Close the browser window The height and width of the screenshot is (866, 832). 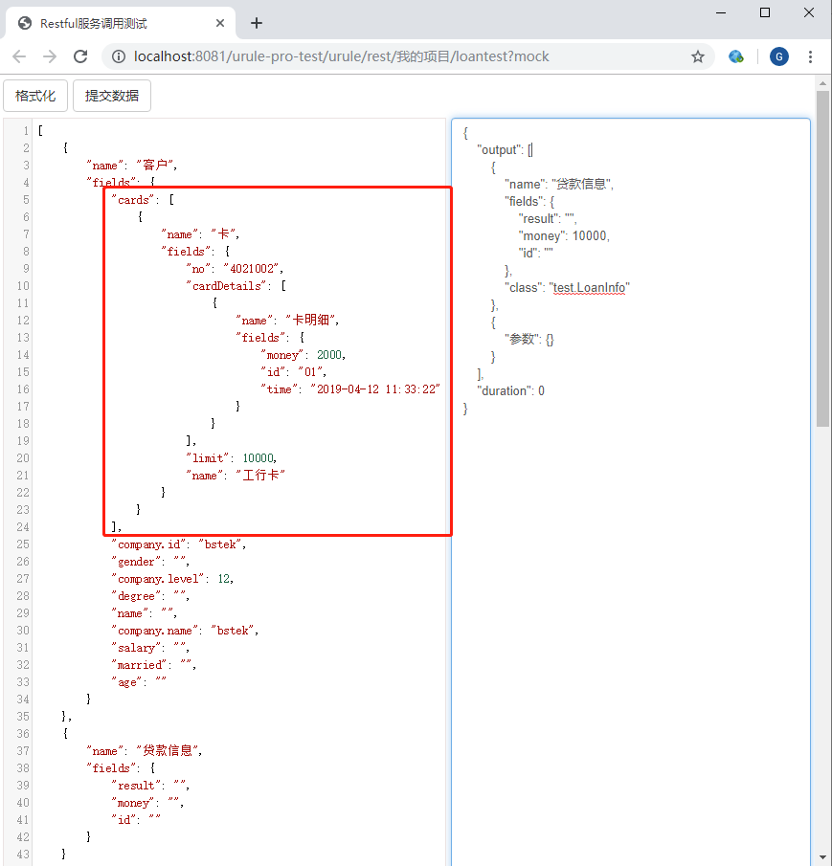coord(809,12)
